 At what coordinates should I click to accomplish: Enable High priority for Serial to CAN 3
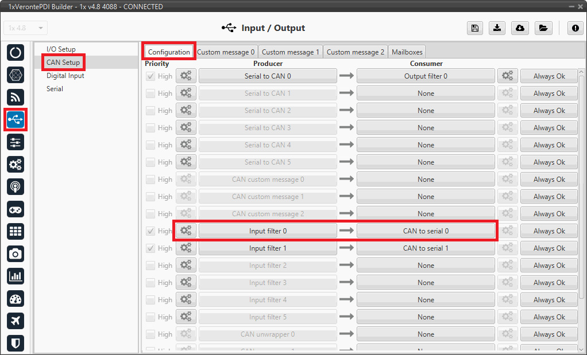(x=150, y=128)
